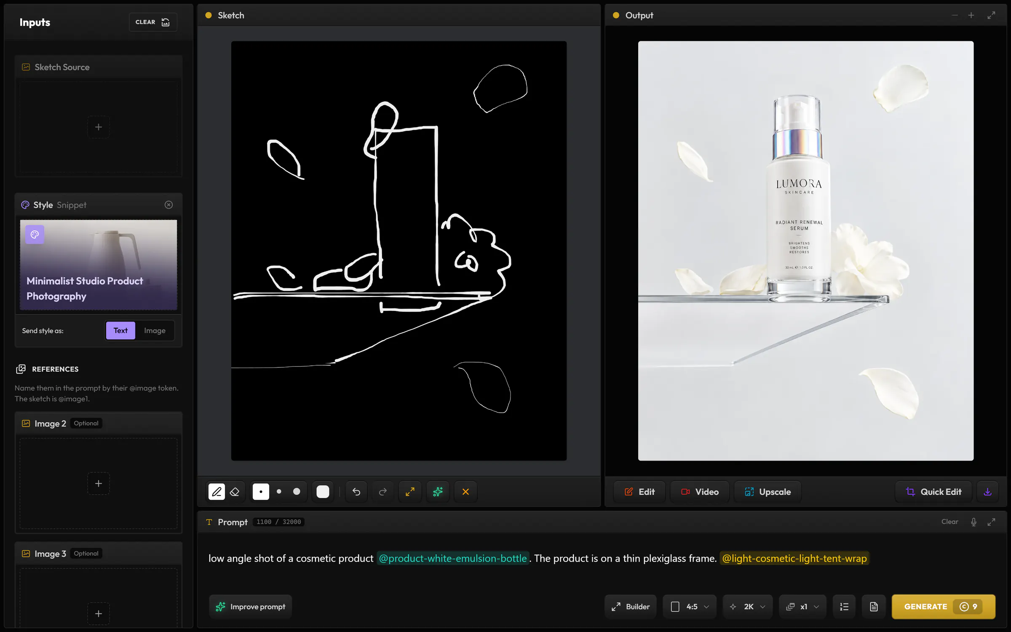Add a Sketch Source image

coord(98,127)
